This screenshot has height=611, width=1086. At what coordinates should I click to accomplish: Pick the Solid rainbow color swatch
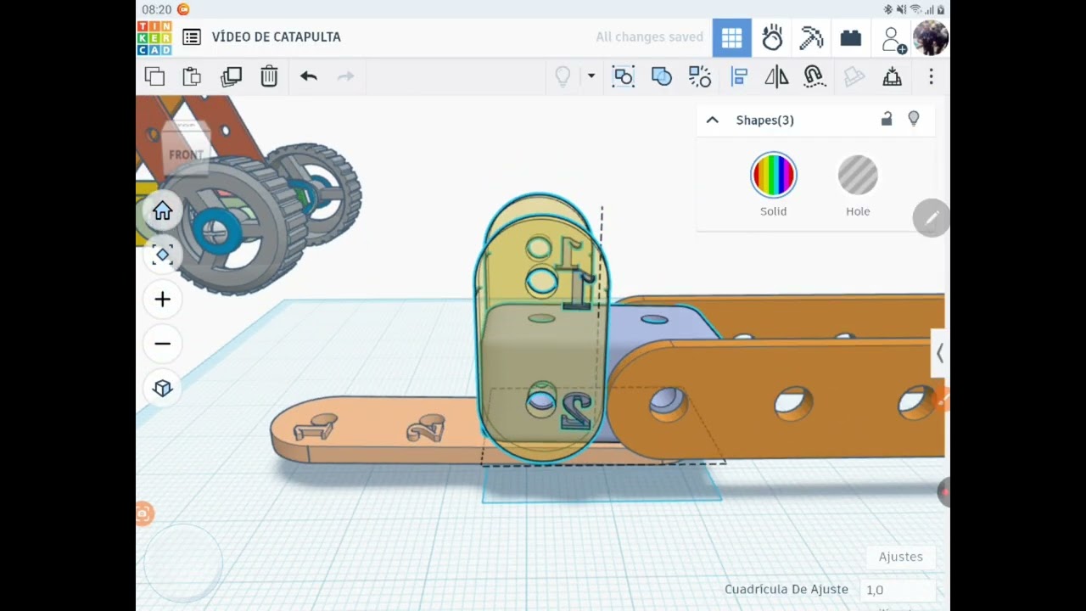coord(774,175)
